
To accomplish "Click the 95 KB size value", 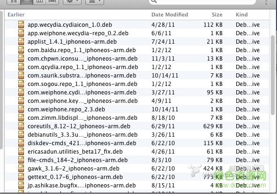I will click(x=215, y=93).
